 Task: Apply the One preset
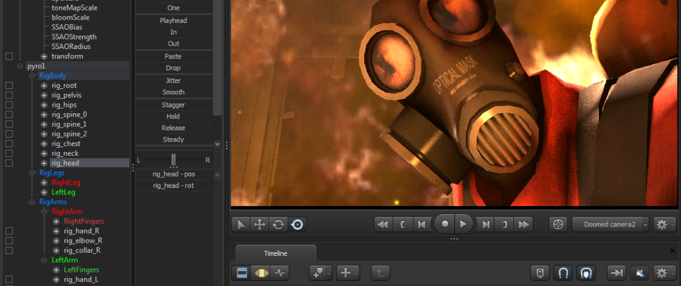(174, 8)
